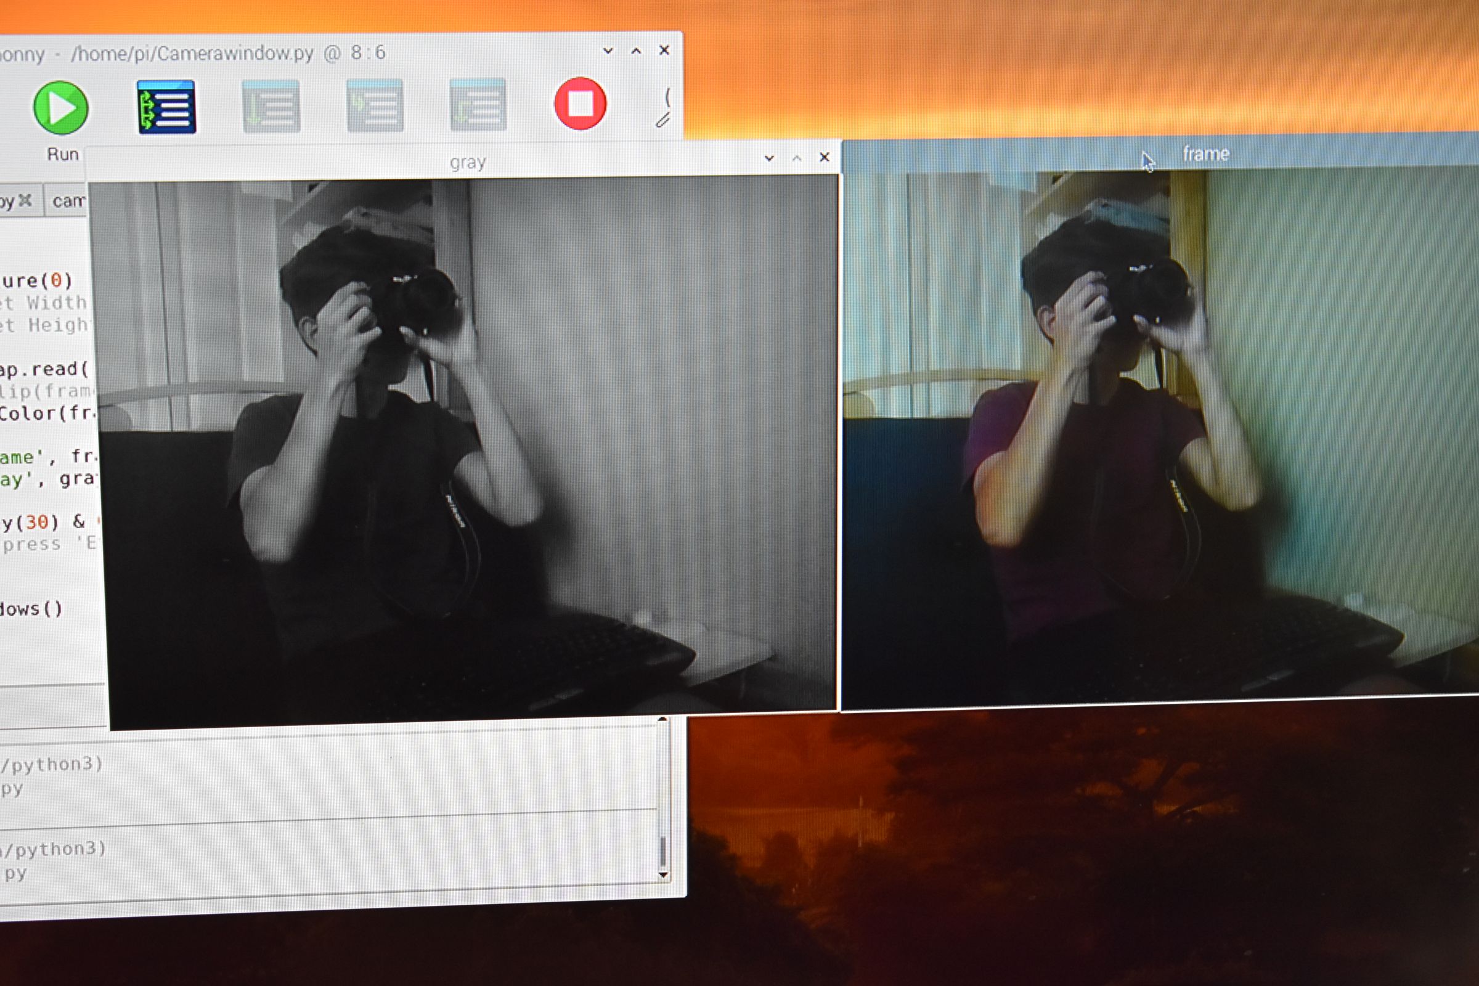This screenshot has width=1479, height=986.
Task: Click the Step over toolbar icon
Action: (x=271, y=106)
